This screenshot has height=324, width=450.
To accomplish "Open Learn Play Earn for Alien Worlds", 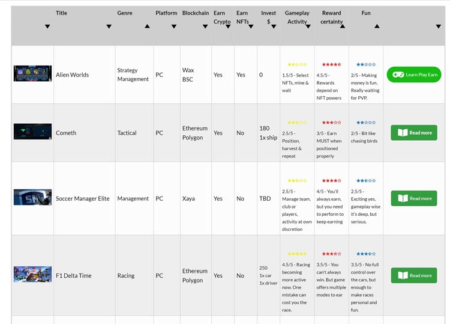I will pyautogui.click(x=414, y=75).
